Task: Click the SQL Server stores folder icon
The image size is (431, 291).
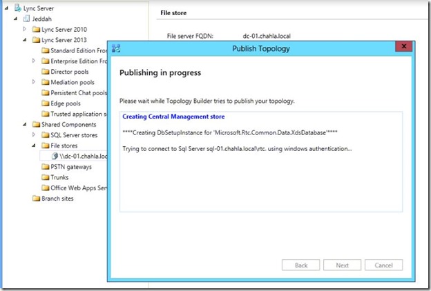Action: coord(45,134)
